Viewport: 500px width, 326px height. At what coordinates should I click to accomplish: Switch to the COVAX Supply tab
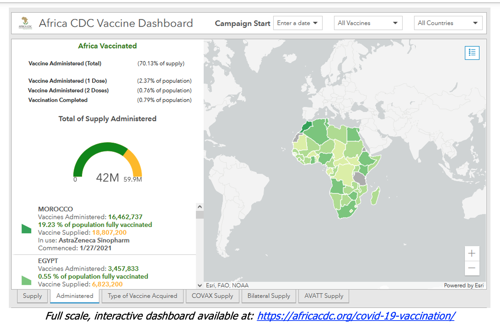pos(212,296)
